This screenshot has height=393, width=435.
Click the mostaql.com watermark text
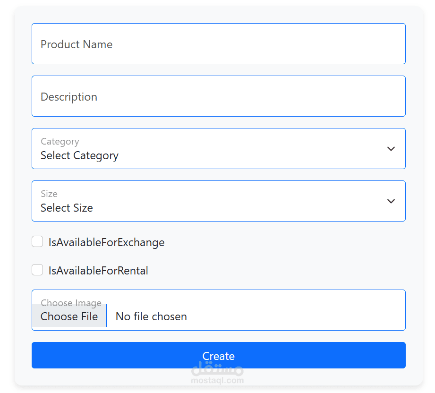218,380
